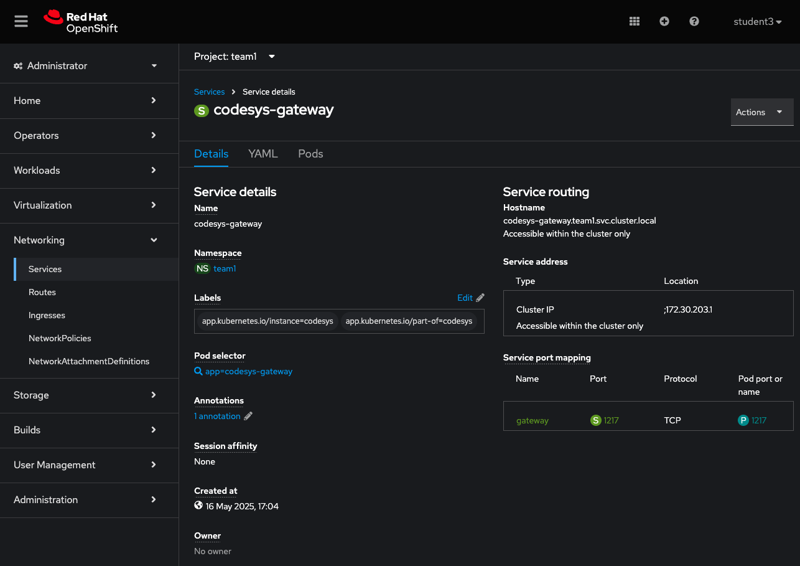This screenshot has height=566, width=800.
Task: Click the pencil icon beside 1 annotation
Action: [x=248, y=416]
